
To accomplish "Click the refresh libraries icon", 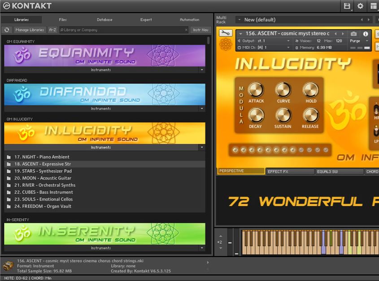I will pos(7,30).
